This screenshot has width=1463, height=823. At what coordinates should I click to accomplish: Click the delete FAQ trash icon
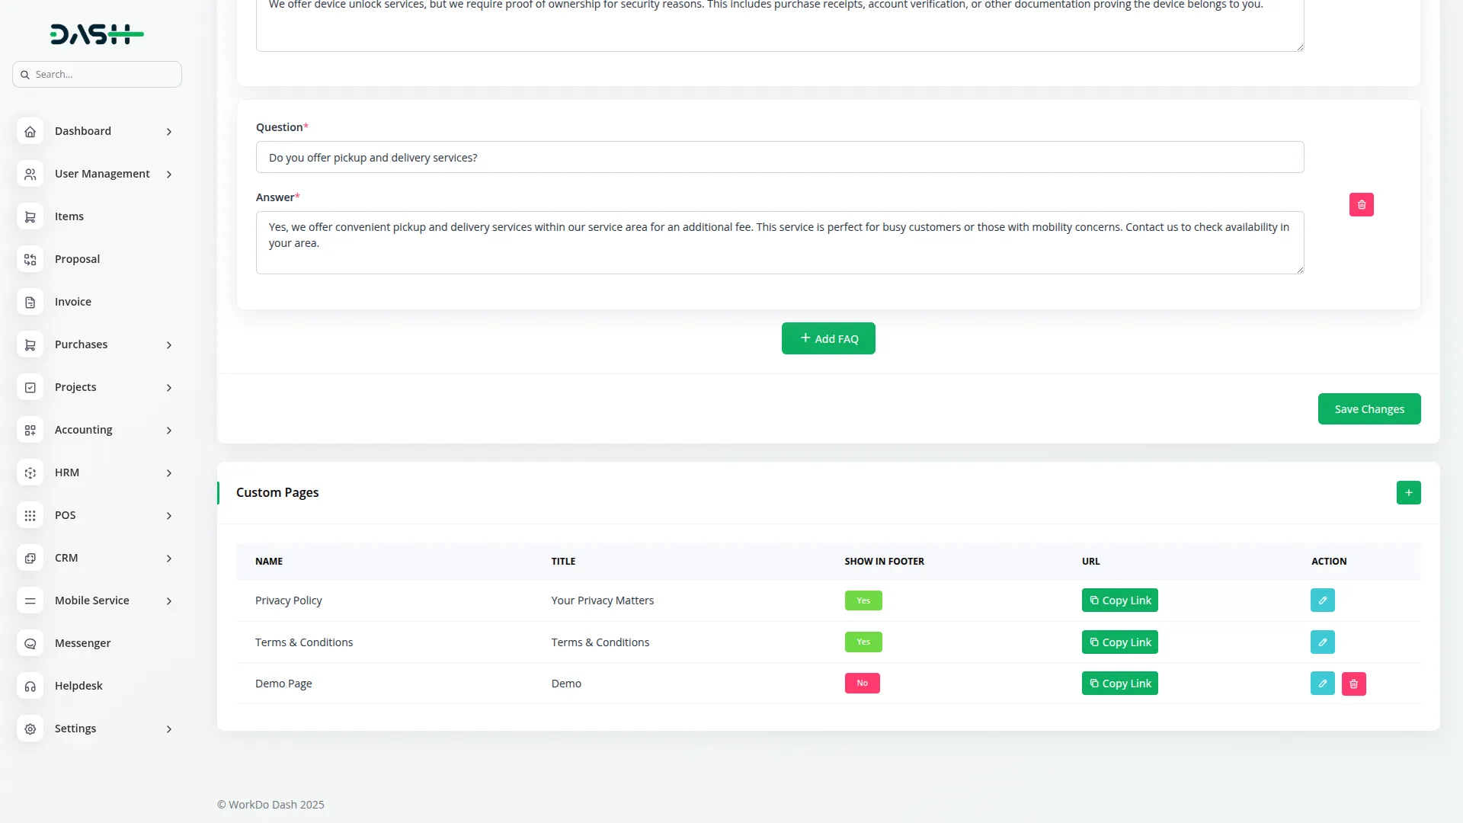coord(1361,204)
